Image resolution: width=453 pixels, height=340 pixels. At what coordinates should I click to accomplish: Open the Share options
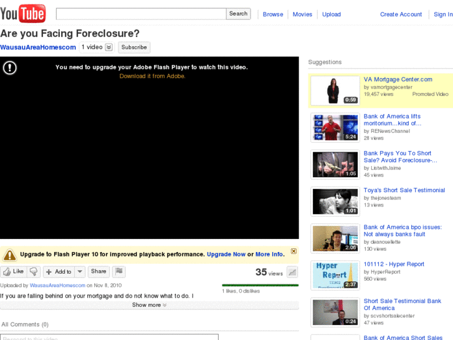point(98,271)
